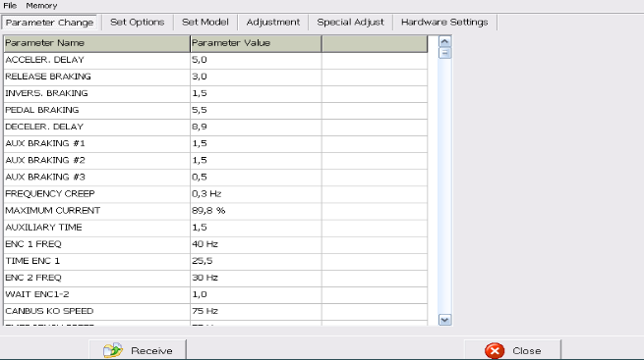The image size is (644, 360).
Task: Click the Receive button
Action: click(x=138, y=350)
